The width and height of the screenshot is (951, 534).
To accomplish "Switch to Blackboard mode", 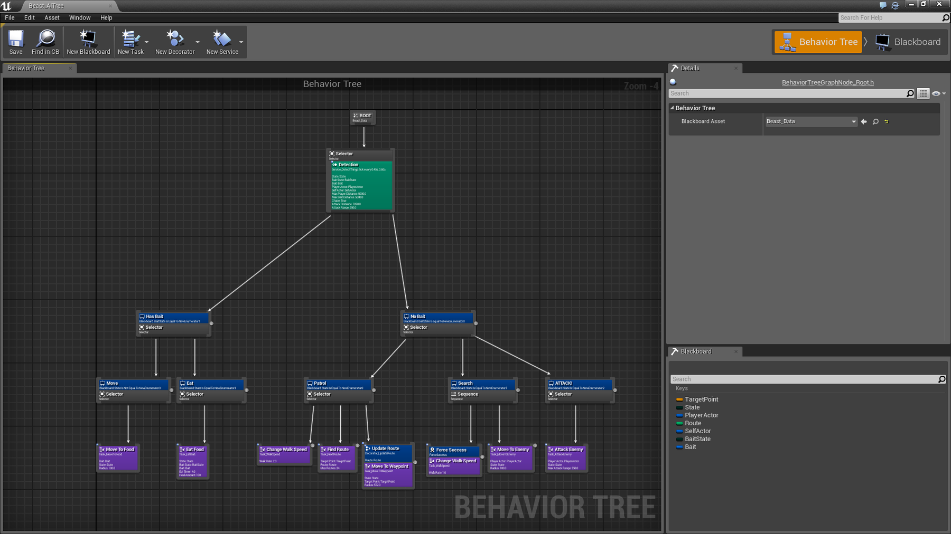I will click(908, 42).
